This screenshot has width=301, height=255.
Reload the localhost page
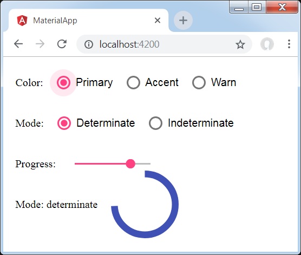tap(62, 44)
